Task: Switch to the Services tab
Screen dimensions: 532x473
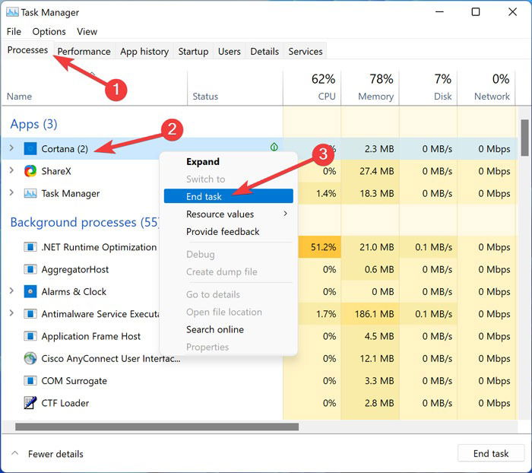Action: point(306,51)
